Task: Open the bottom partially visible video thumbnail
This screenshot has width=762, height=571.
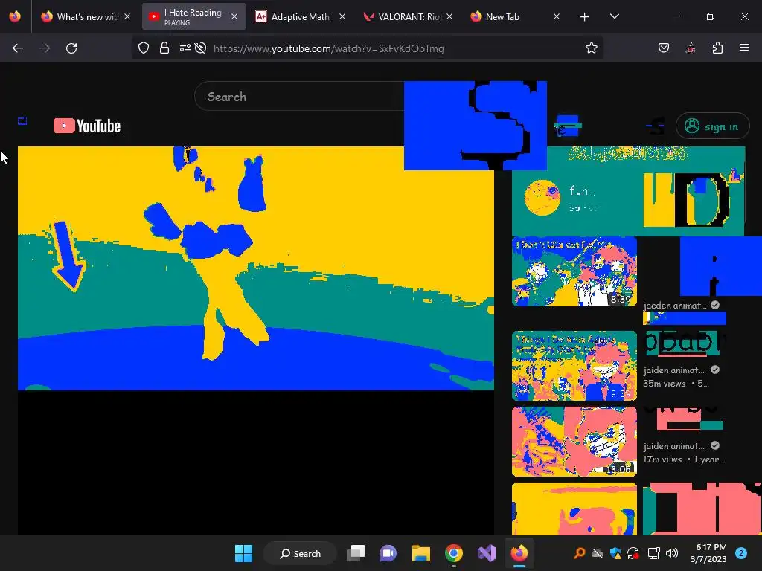Action: point(574,509)
